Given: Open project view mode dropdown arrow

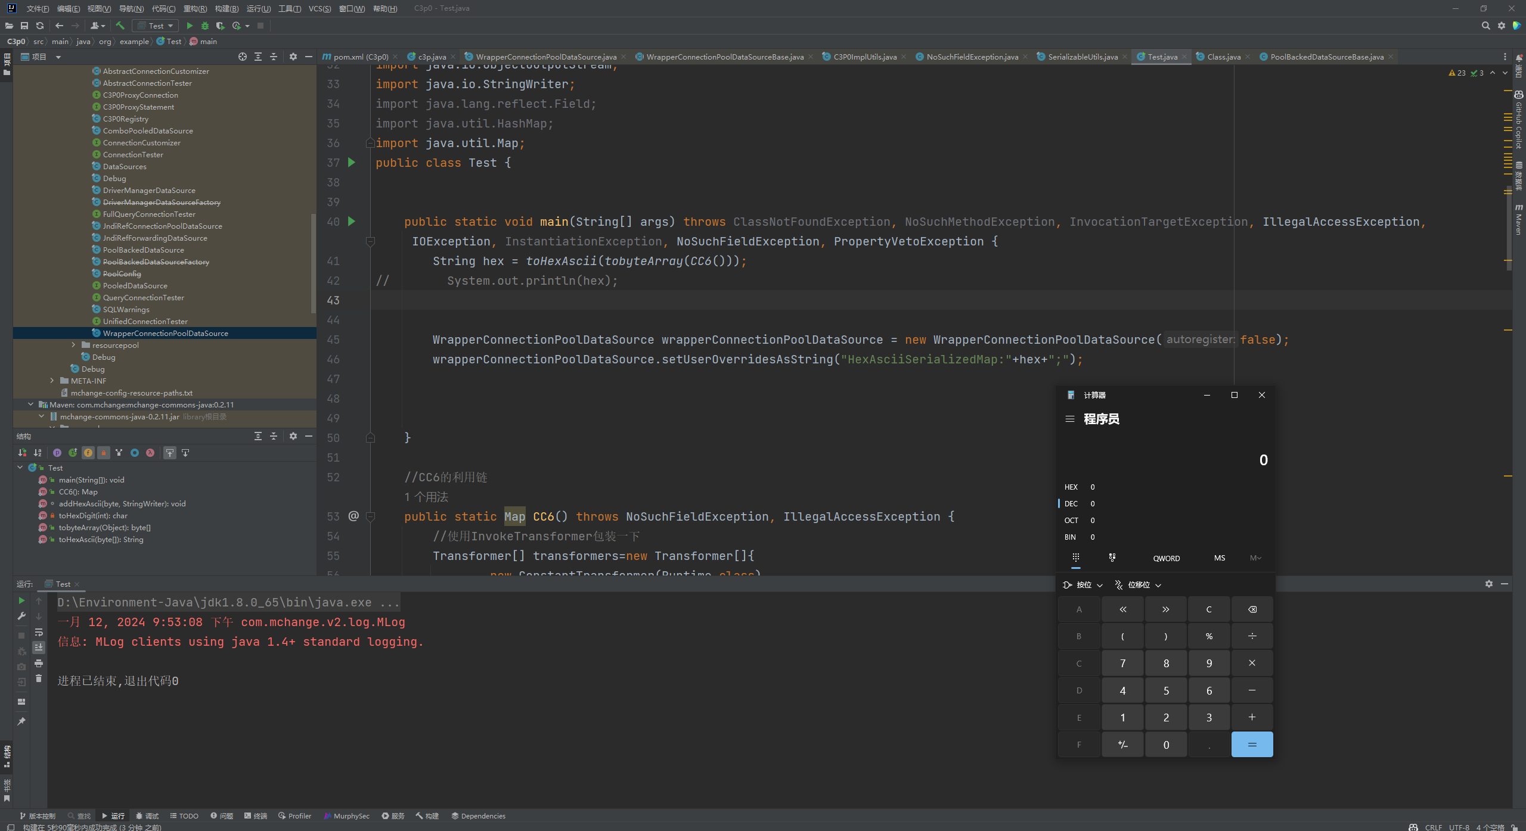Looking at the screenshot, I should pos(58,57).
